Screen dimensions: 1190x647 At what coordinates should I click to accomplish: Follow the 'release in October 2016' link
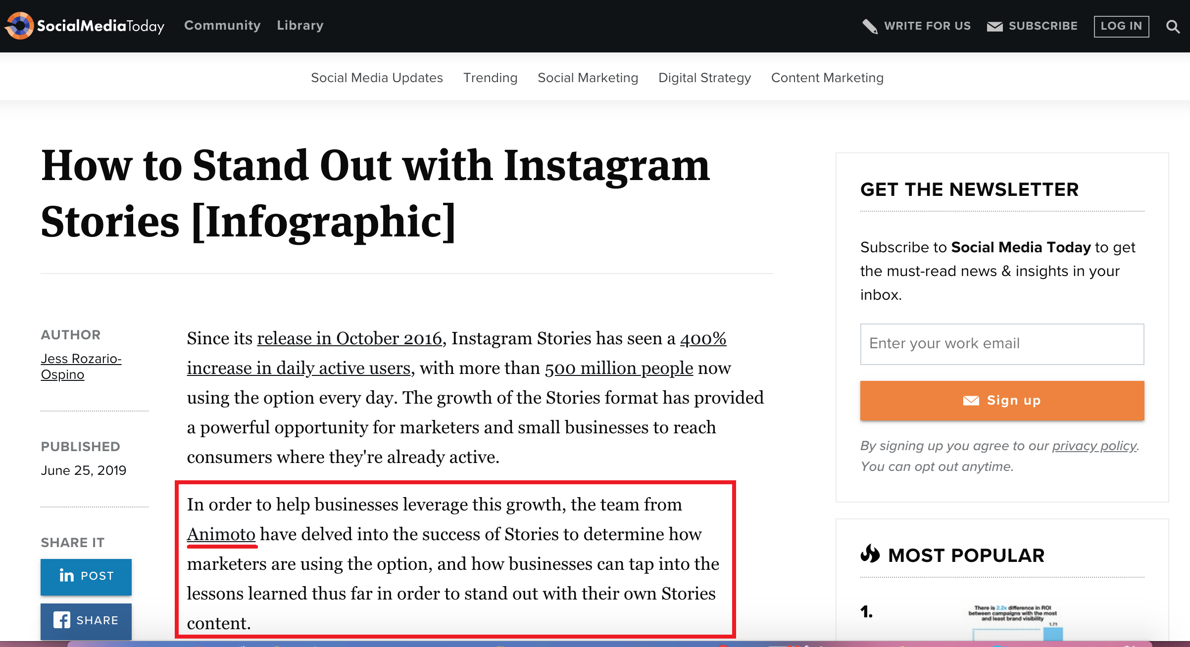tap(349, 338)
